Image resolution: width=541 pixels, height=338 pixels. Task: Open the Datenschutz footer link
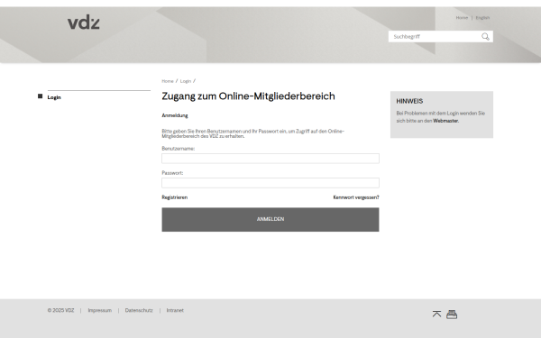tap(139, 310)
